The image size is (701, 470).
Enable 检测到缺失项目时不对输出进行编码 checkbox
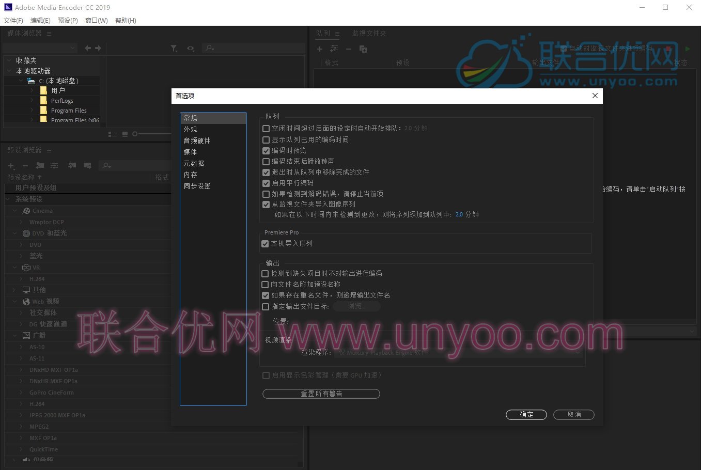265,274
